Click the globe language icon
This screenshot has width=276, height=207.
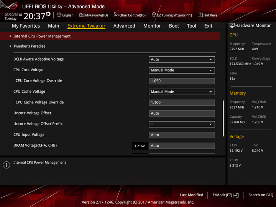tap(59, 15)
